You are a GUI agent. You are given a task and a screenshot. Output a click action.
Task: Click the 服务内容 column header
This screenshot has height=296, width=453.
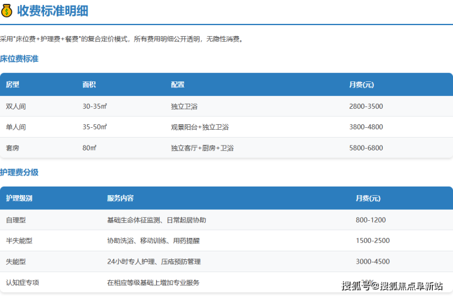[121, 199]
